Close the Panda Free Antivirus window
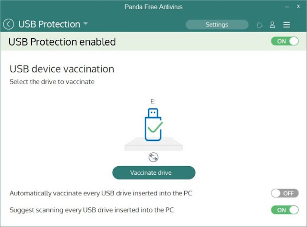This screenshot has width=307, height=227. (x=298, y=7)
